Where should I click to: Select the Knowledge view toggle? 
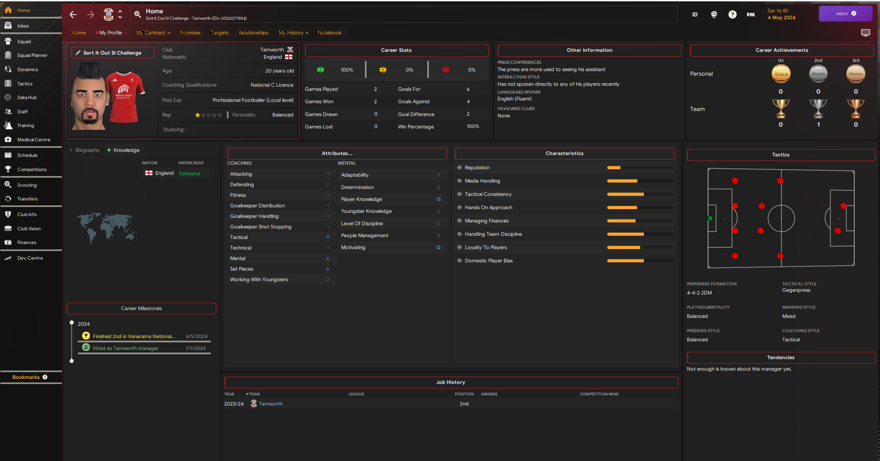[x=123, y=150]
